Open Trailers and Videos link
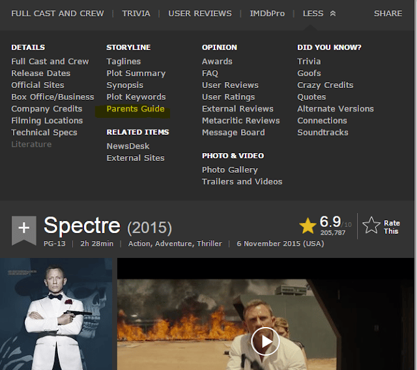This screenshot has height=370, width=417. [242, 182]
